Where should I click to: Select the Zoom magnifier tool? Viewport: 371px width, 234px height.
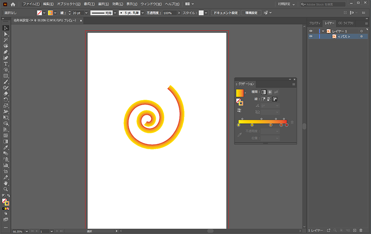(6, 189)
